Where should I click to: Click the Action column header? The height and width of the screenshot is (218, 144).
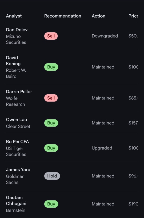pyautogui.click(x=98, y=16)
